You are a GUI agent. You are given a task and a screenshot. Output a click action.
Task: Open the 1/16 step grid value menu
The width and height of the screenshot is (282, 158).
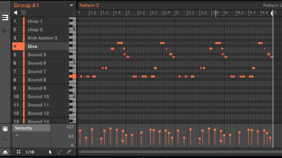[30, 152]
